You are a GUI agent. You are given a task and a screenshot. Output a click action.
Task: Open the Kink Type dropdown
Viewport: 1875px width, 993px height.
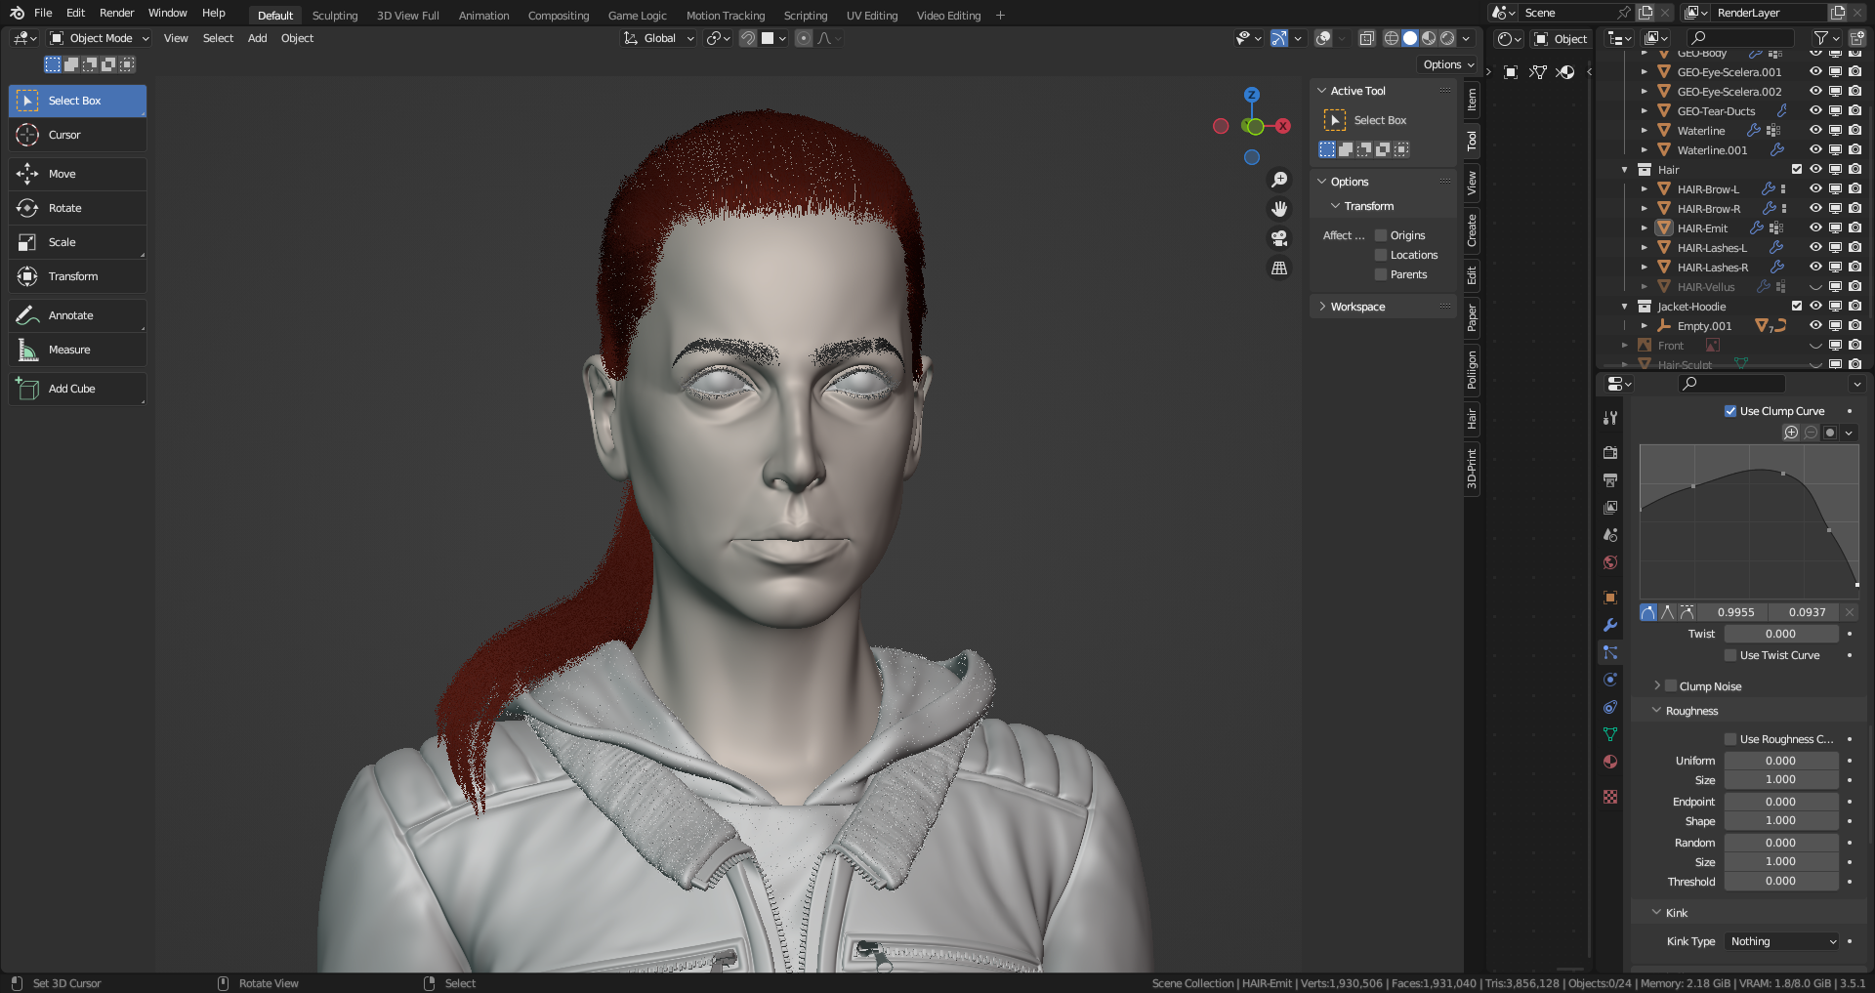pyautogui.click(x=1781, y=941)
